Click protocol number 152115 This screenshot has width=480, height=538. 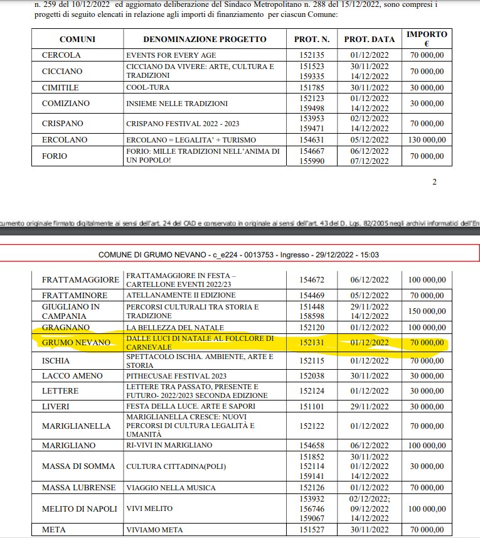click(x=312, y=361)
